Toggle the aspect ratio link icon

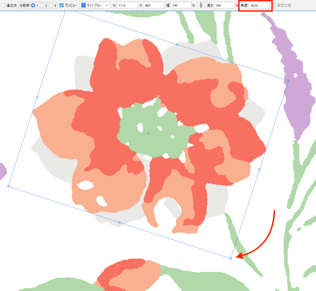[x=201, y=5]
